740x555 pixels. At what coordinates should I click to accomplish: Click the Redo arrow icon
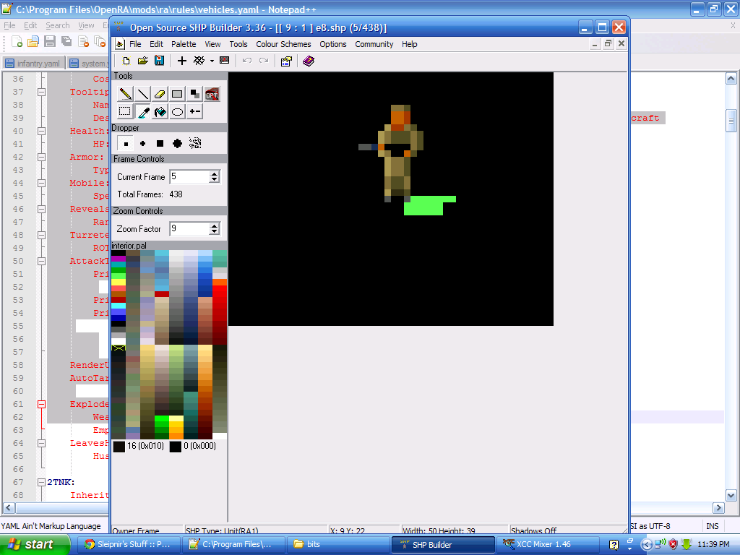(264, 61)
